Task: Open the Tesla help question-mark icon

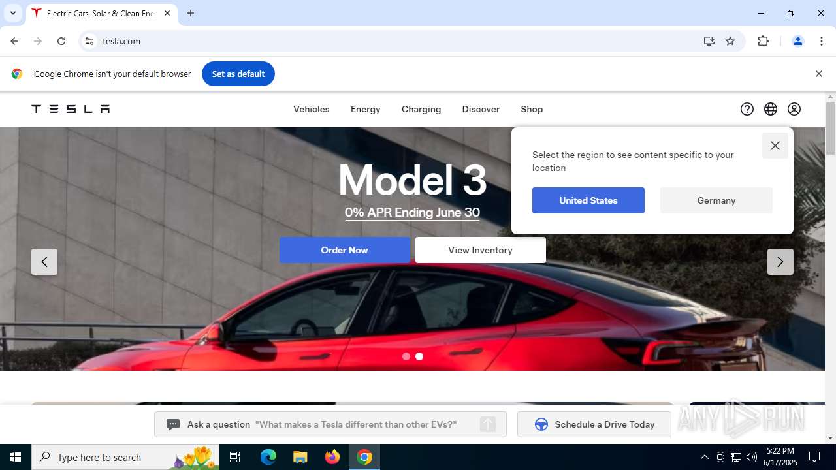Action: click(x=747, y=109)
